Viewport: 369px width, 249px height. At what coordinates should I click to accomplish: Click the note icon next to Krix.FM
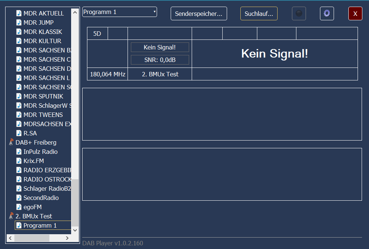click(x=19, y=161)
